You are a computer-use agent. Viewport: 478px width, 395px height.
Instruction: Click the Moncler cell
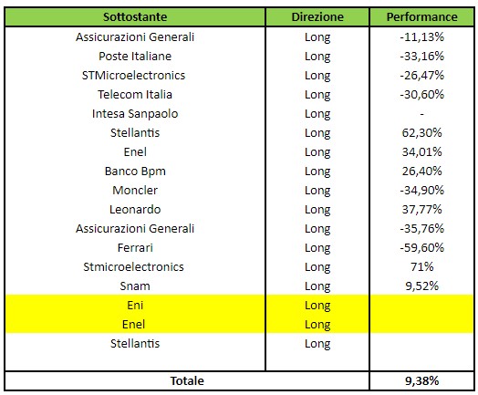(135, 190)
